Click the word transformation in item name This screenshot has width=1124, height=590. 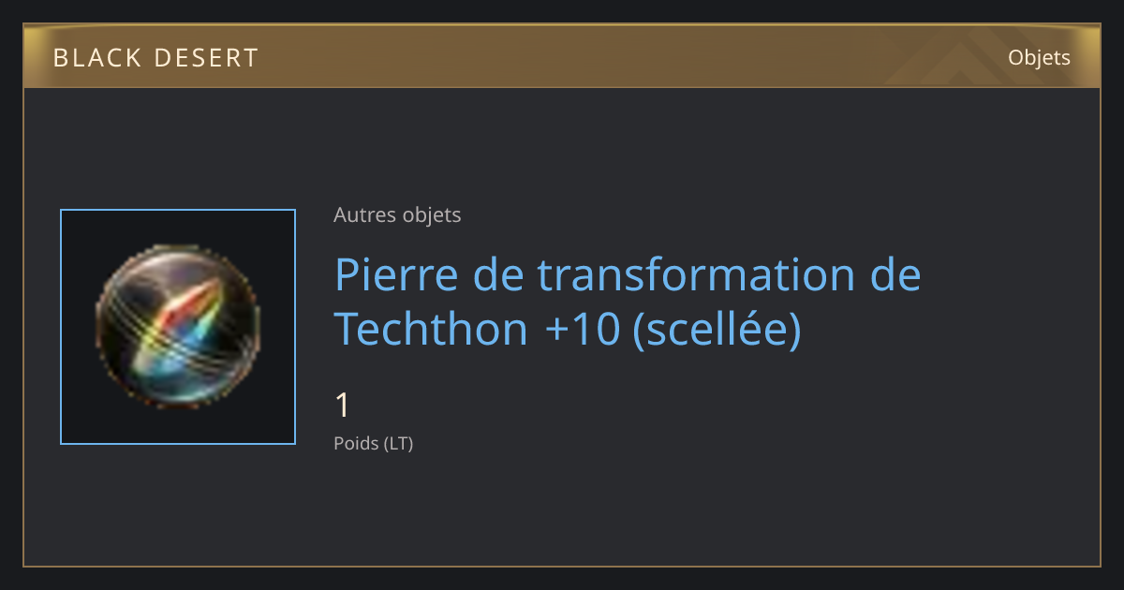click(x=697, y=274)
